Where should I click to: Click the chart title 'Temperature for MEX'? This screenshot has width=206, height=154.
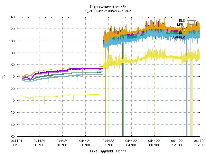click(x=108, y=7)
